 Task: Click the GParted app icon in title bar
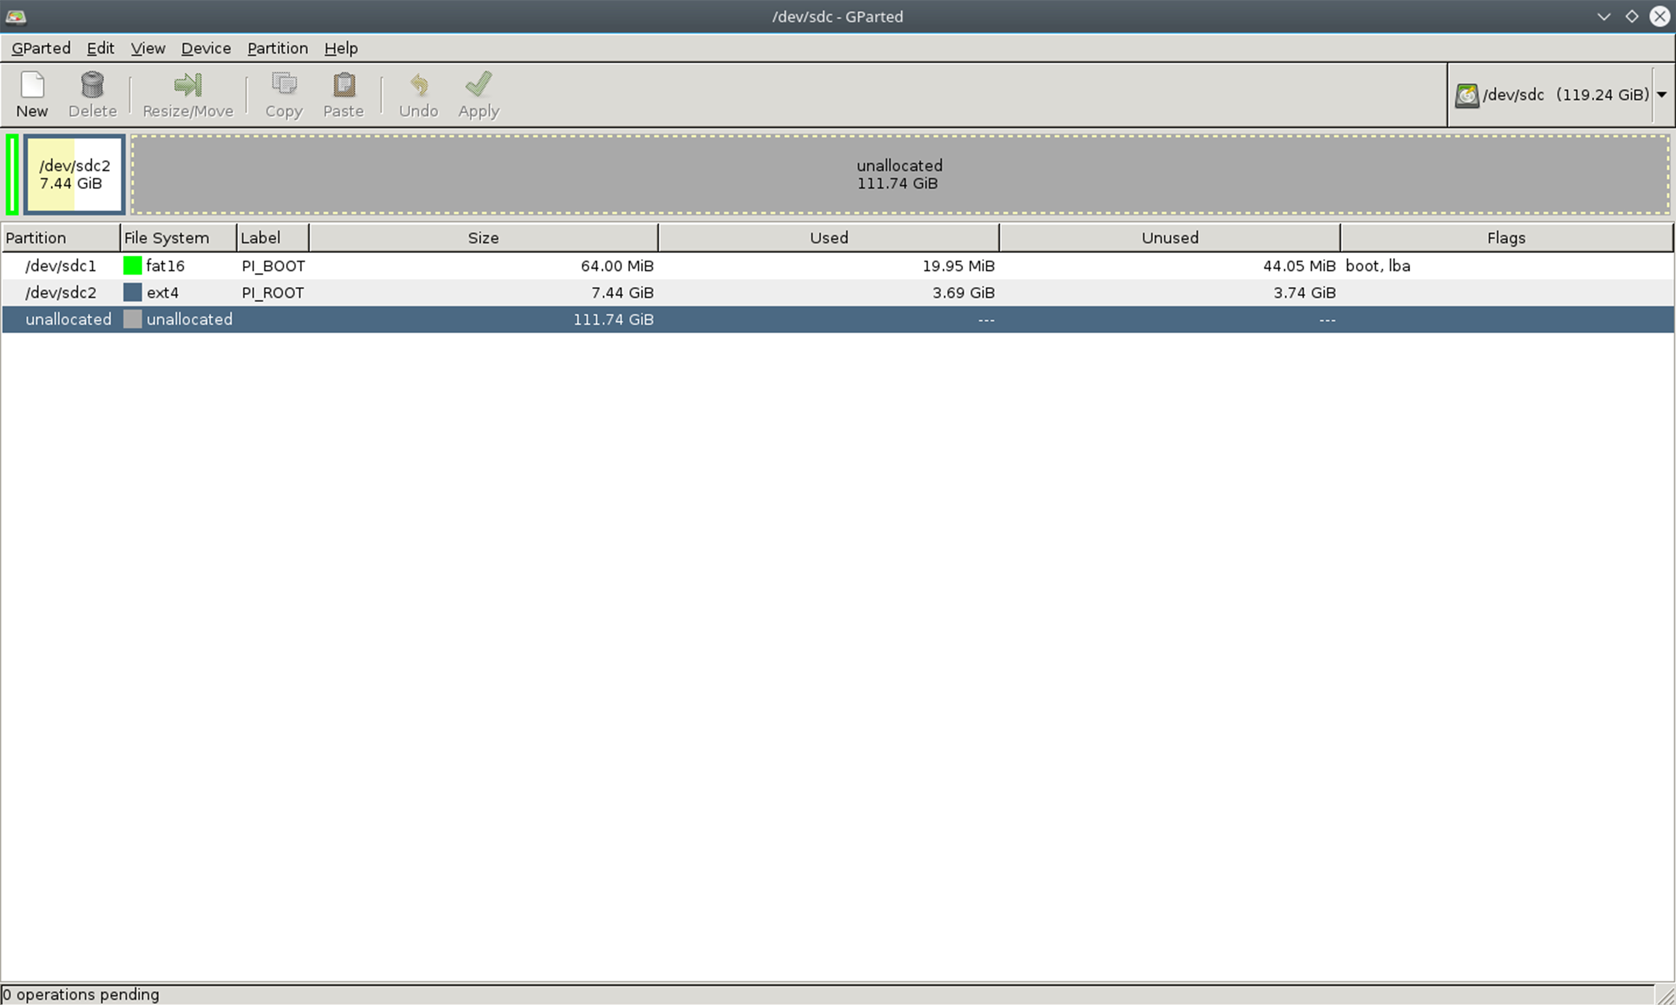tap(16, 17)
